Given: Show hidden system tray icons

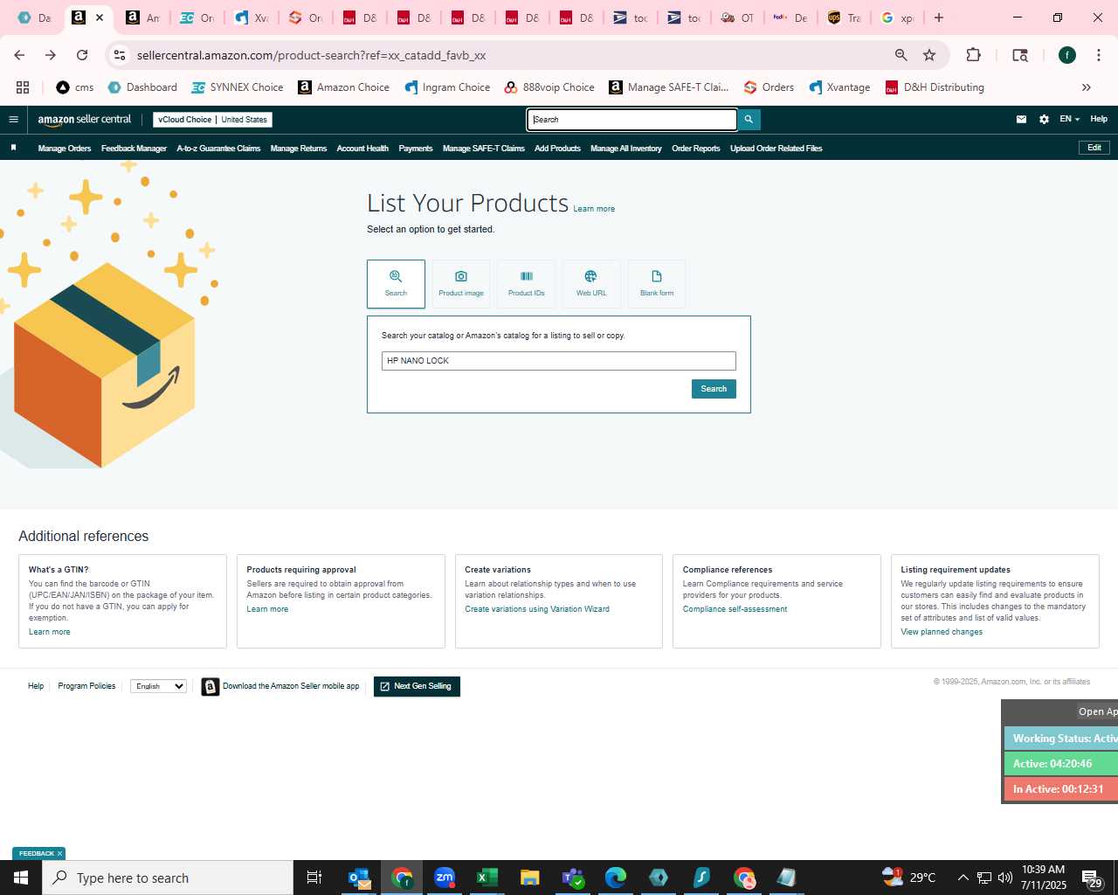Looking at the screenshot, I should 963,878.
